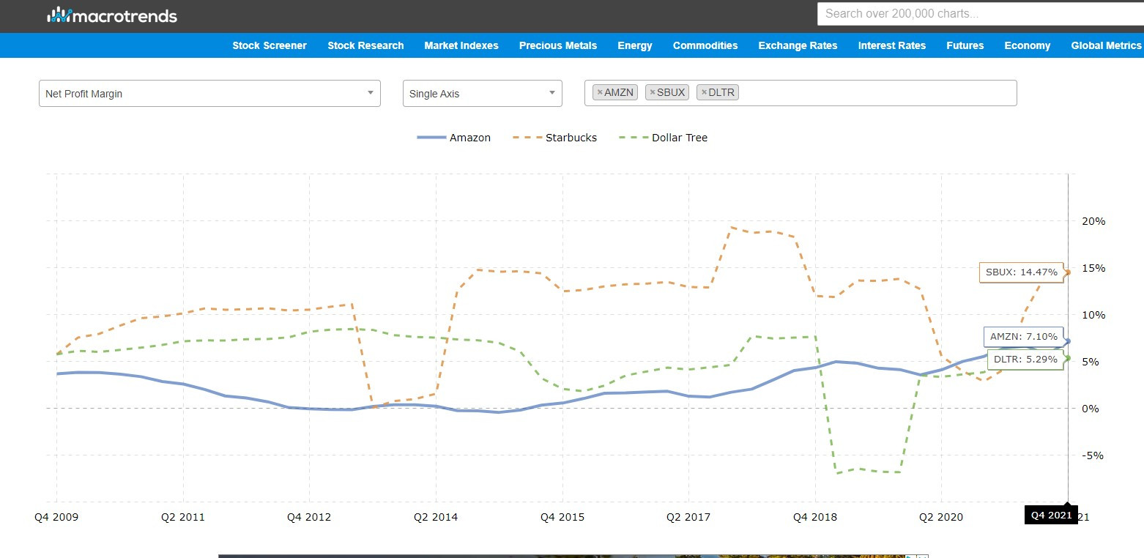Click the 10% y-axis label

point(1093,315)
